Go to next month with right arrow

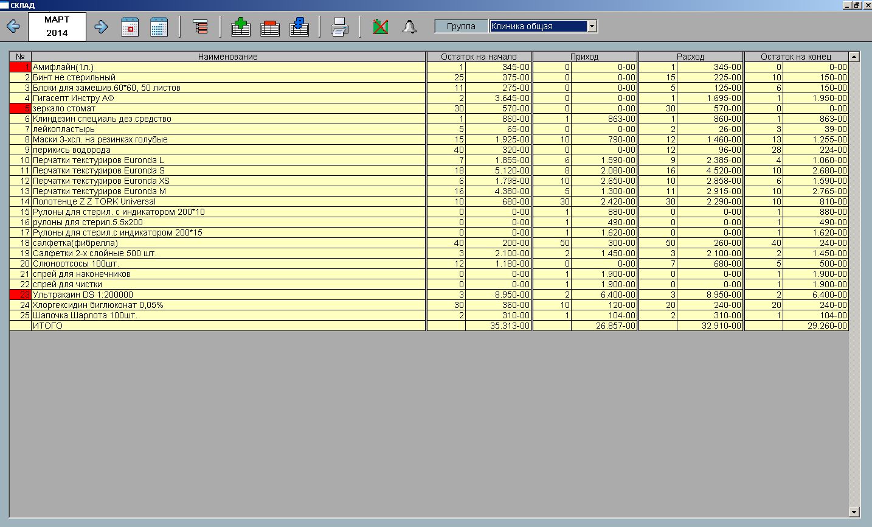click(x=101, y=27)
